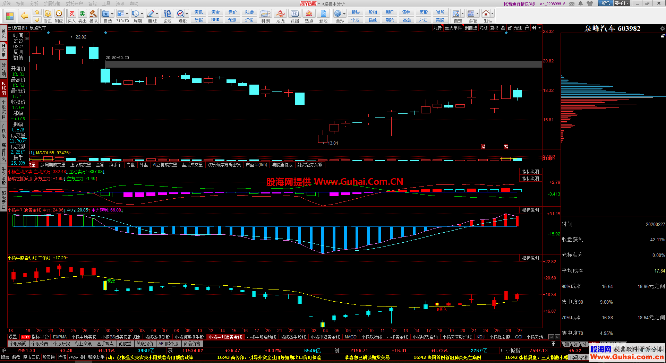The image size is (666, 363).
Task: Open the 测速 speed test clock
Action: (x=59, y=14)
